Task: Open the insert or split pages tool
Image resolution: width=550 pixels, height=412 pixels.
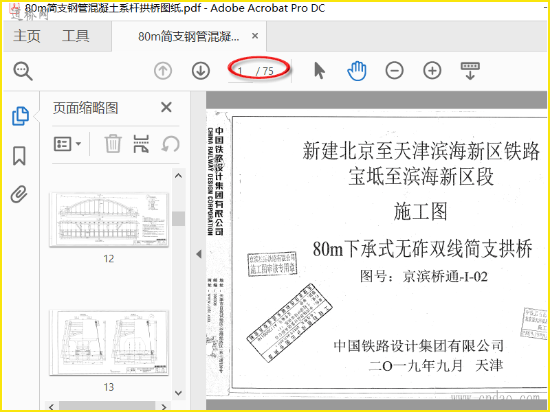Action: [x=141, y=144]
